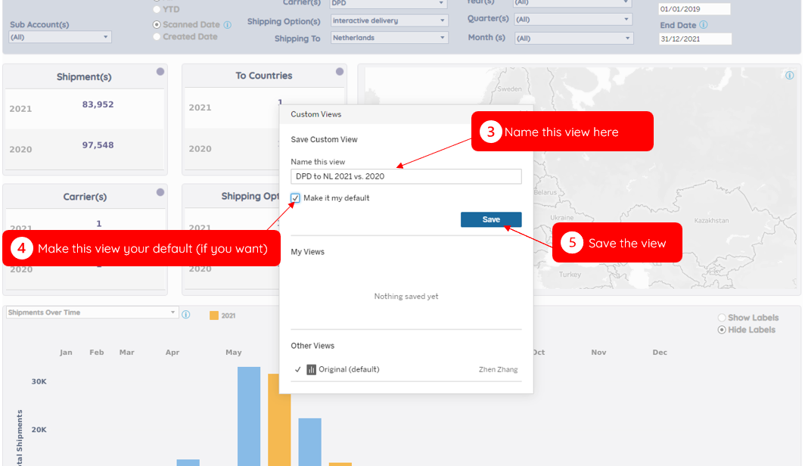The image size is (805, 466).
Task: Select the Created Date radio option
Action: point(157,36)
